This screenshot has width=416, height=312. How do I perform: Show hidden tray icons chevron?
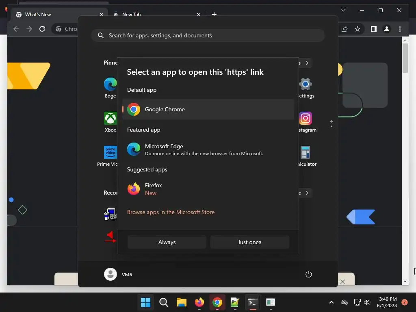pyautogui.click(x=331, y=302)
